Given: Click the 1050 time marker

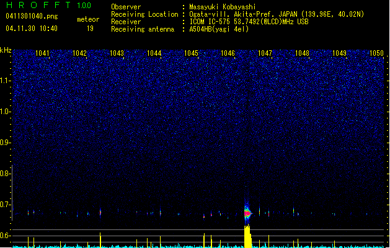Looking at the screenshot, I should tap(376, 53).
